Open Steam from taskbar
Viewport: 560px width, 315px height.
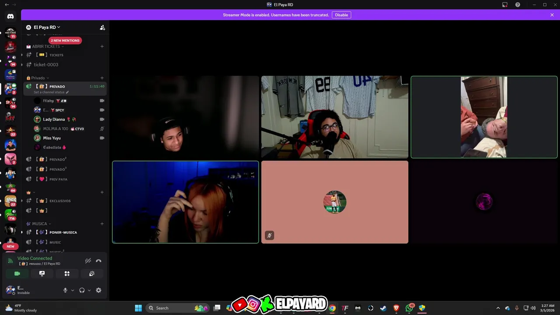coord(383,308)
